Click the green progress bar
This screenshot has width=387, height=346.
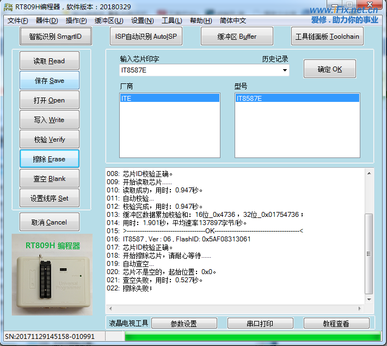(253, 337)
